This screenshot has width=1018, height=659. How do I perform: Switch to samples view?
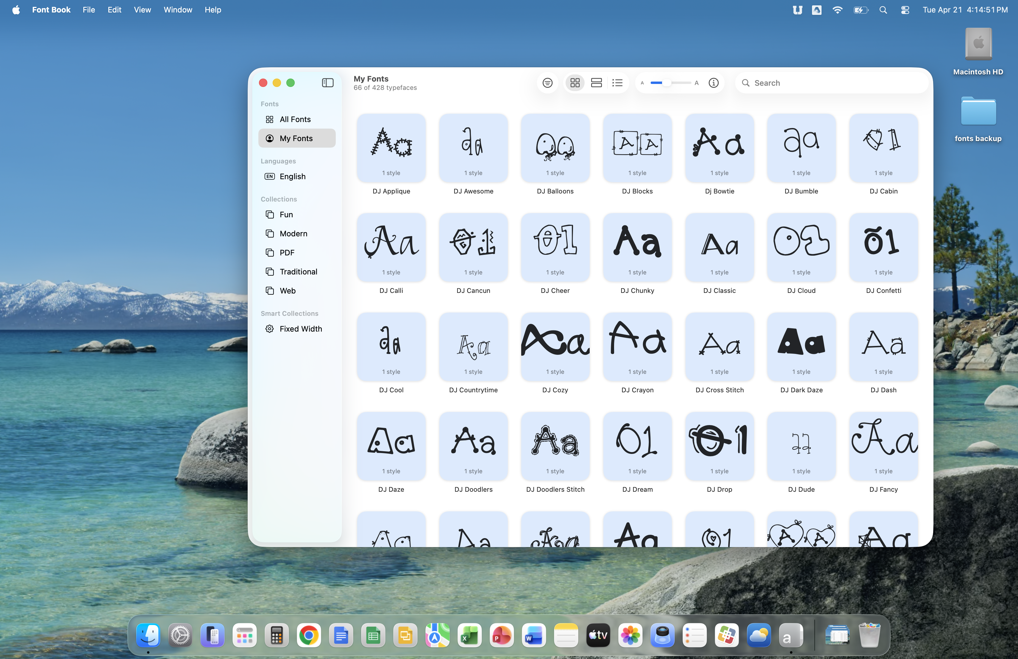[x=596, y=82]
